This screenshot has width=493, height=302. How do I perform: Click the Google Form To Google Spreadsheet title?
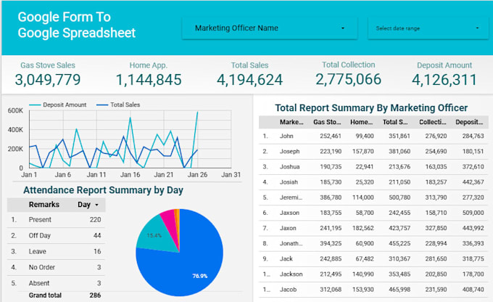tap(76, 25)
